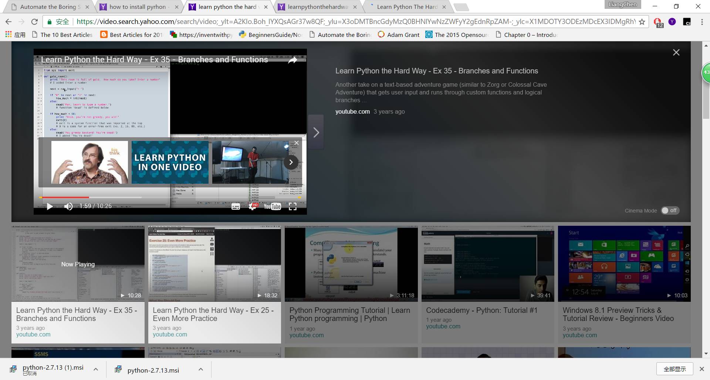Open new browser tab

(461, 7)
